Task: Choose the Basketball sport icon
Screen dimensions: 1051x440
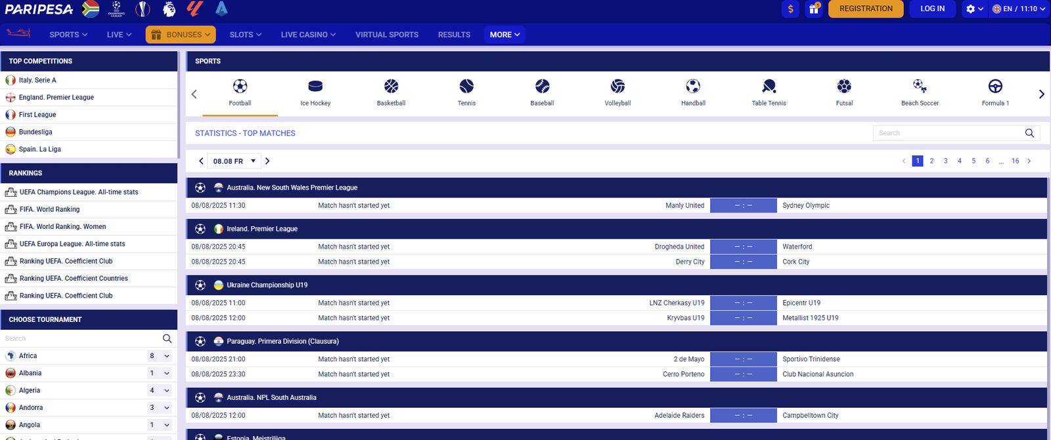Action: (391, 87)
